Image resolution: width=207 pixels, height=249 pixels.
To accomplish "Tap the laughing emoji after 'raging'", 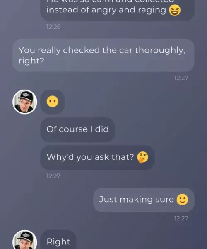I will click(x=175, y=10).
